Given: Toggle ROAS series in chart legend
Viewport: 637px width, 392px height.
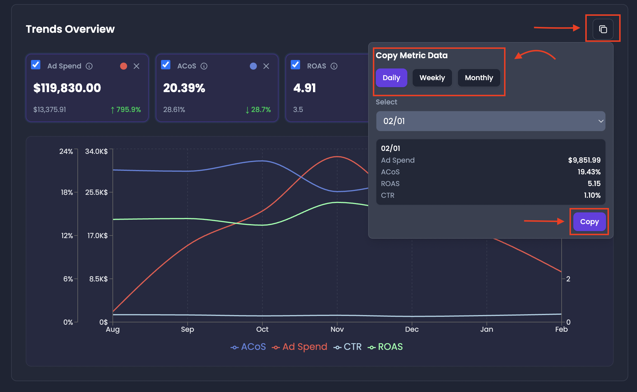Looking at the screenshot, I should [385, 347].
